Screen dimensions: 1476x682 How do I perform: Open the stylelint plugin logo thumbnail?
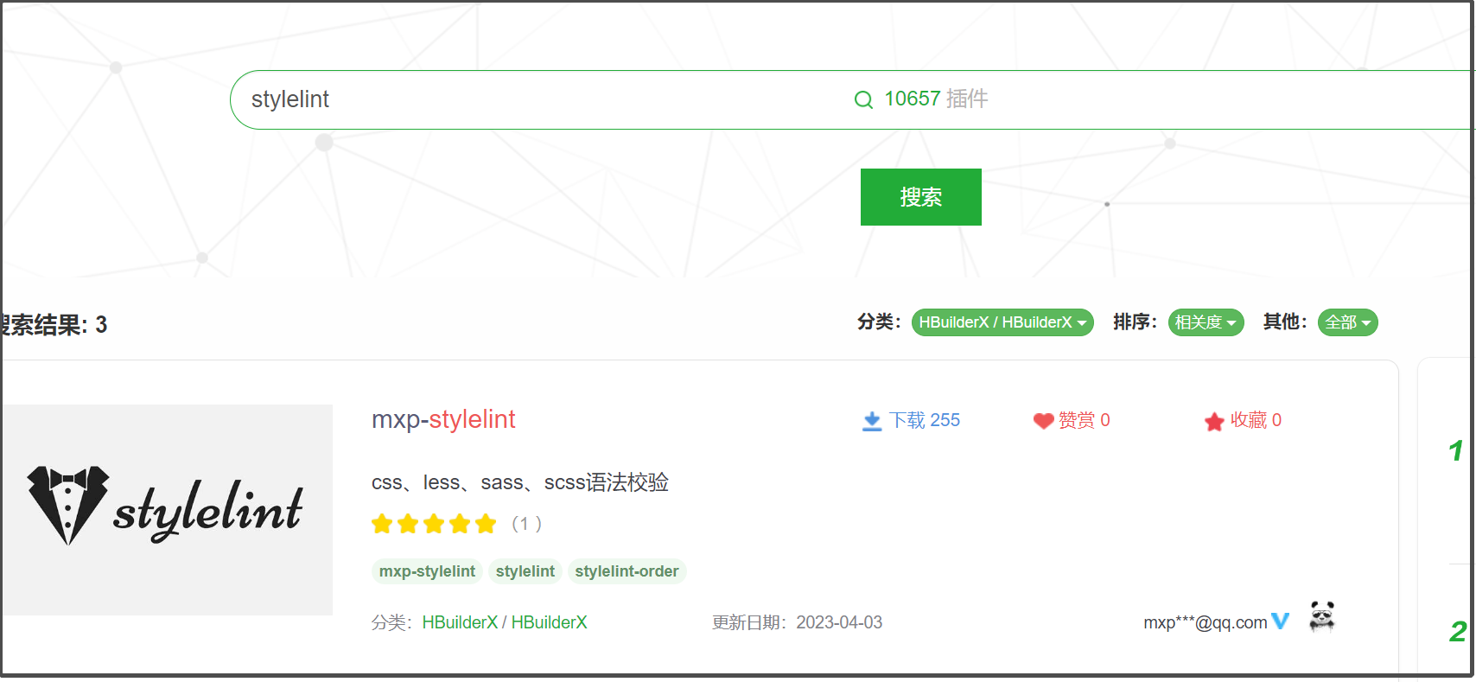[167, 510]
